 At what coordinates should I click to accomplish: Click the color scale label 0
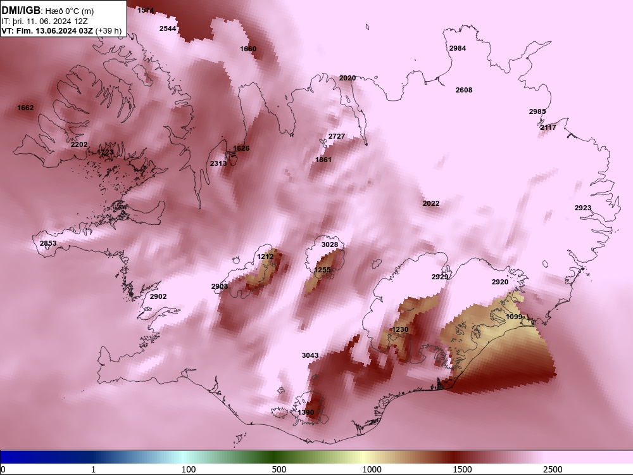[3, 469]
